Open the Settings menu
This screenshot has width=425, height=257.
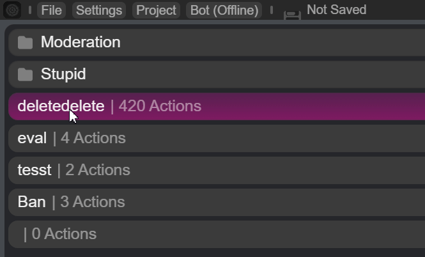tap(99, 10)
